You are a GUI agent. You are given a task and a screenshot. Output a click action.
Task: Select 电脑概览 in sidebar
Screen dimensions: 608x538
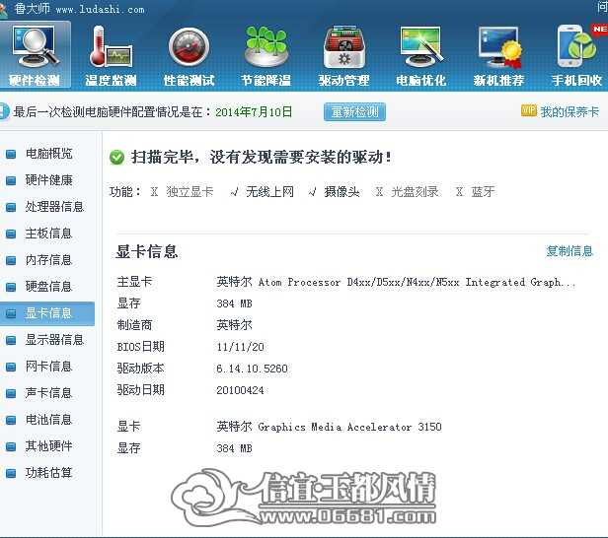48,154
